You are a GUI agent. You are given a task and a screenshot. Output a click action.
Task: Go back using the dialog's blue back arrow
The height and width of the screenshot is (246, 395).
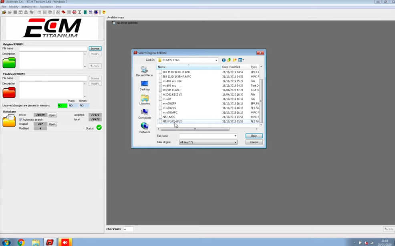(224, 60)
